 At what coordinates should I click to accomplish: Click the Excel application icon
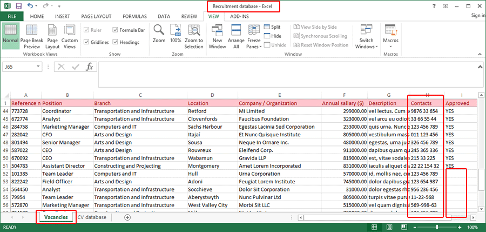pyautogui.click(x=8, y=6)
